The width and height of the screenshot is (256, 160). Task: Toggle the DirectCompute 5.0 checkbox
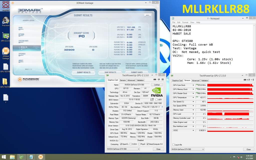pyautogui.click(x=147, y=144)
